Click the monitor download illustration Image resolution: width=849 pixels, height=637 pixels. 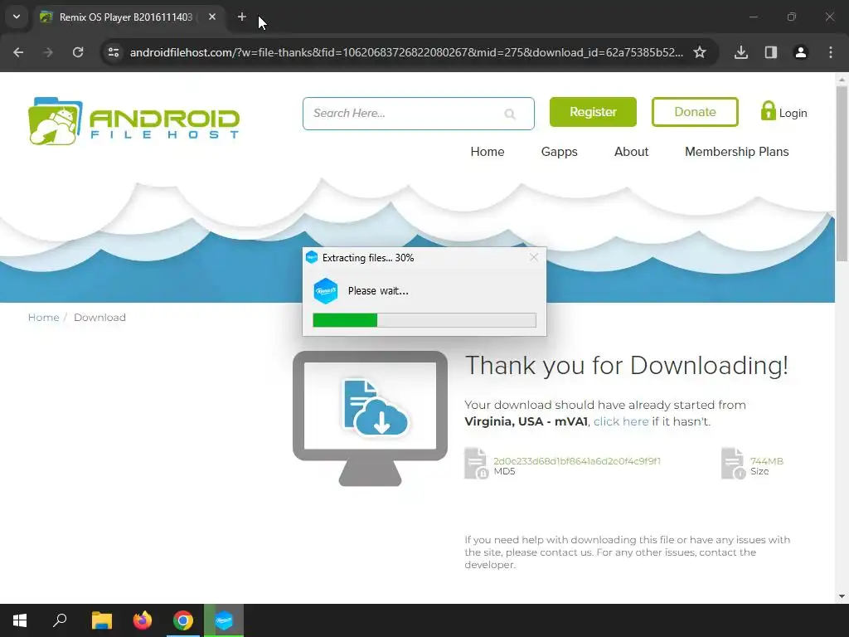[371, 418]
